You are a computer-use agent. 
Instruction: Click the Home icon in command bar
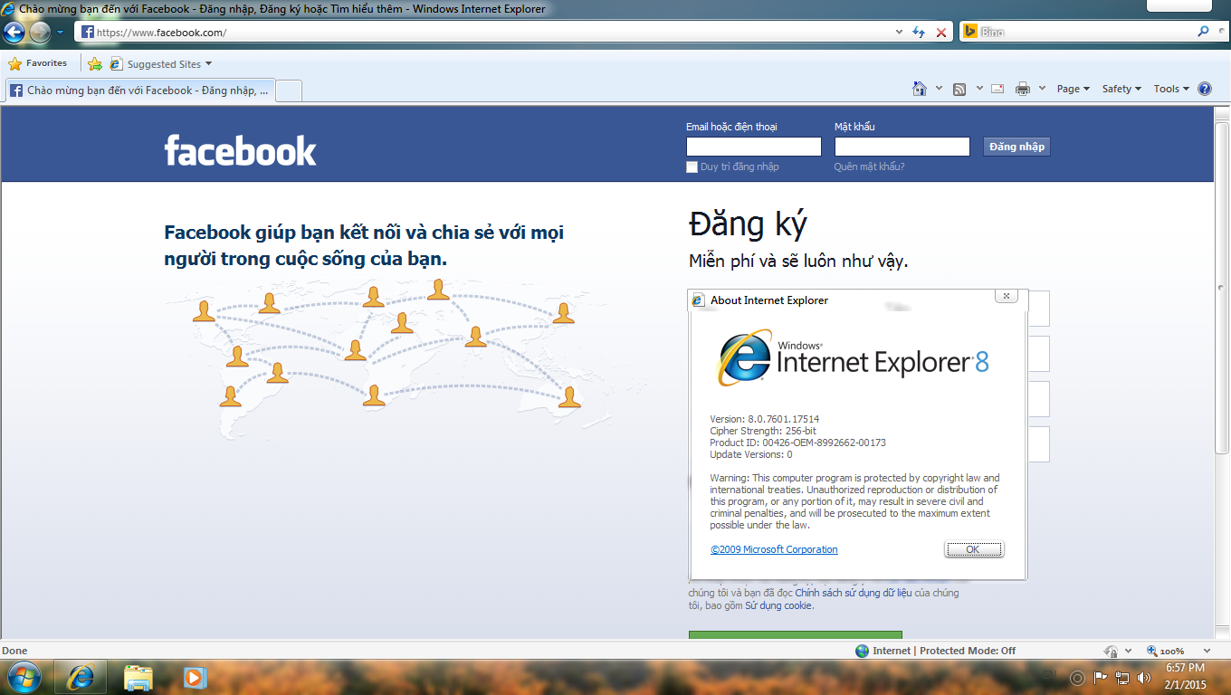[920, 89]
